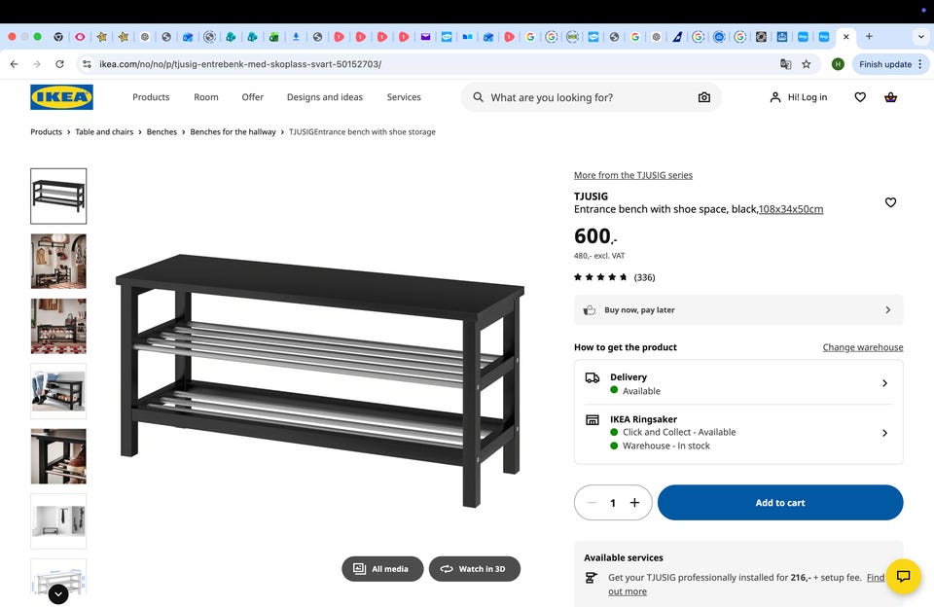Screen dimensions: 934x607
Task: Open Chrome three-dot menu
Action: tap(920, 64)
